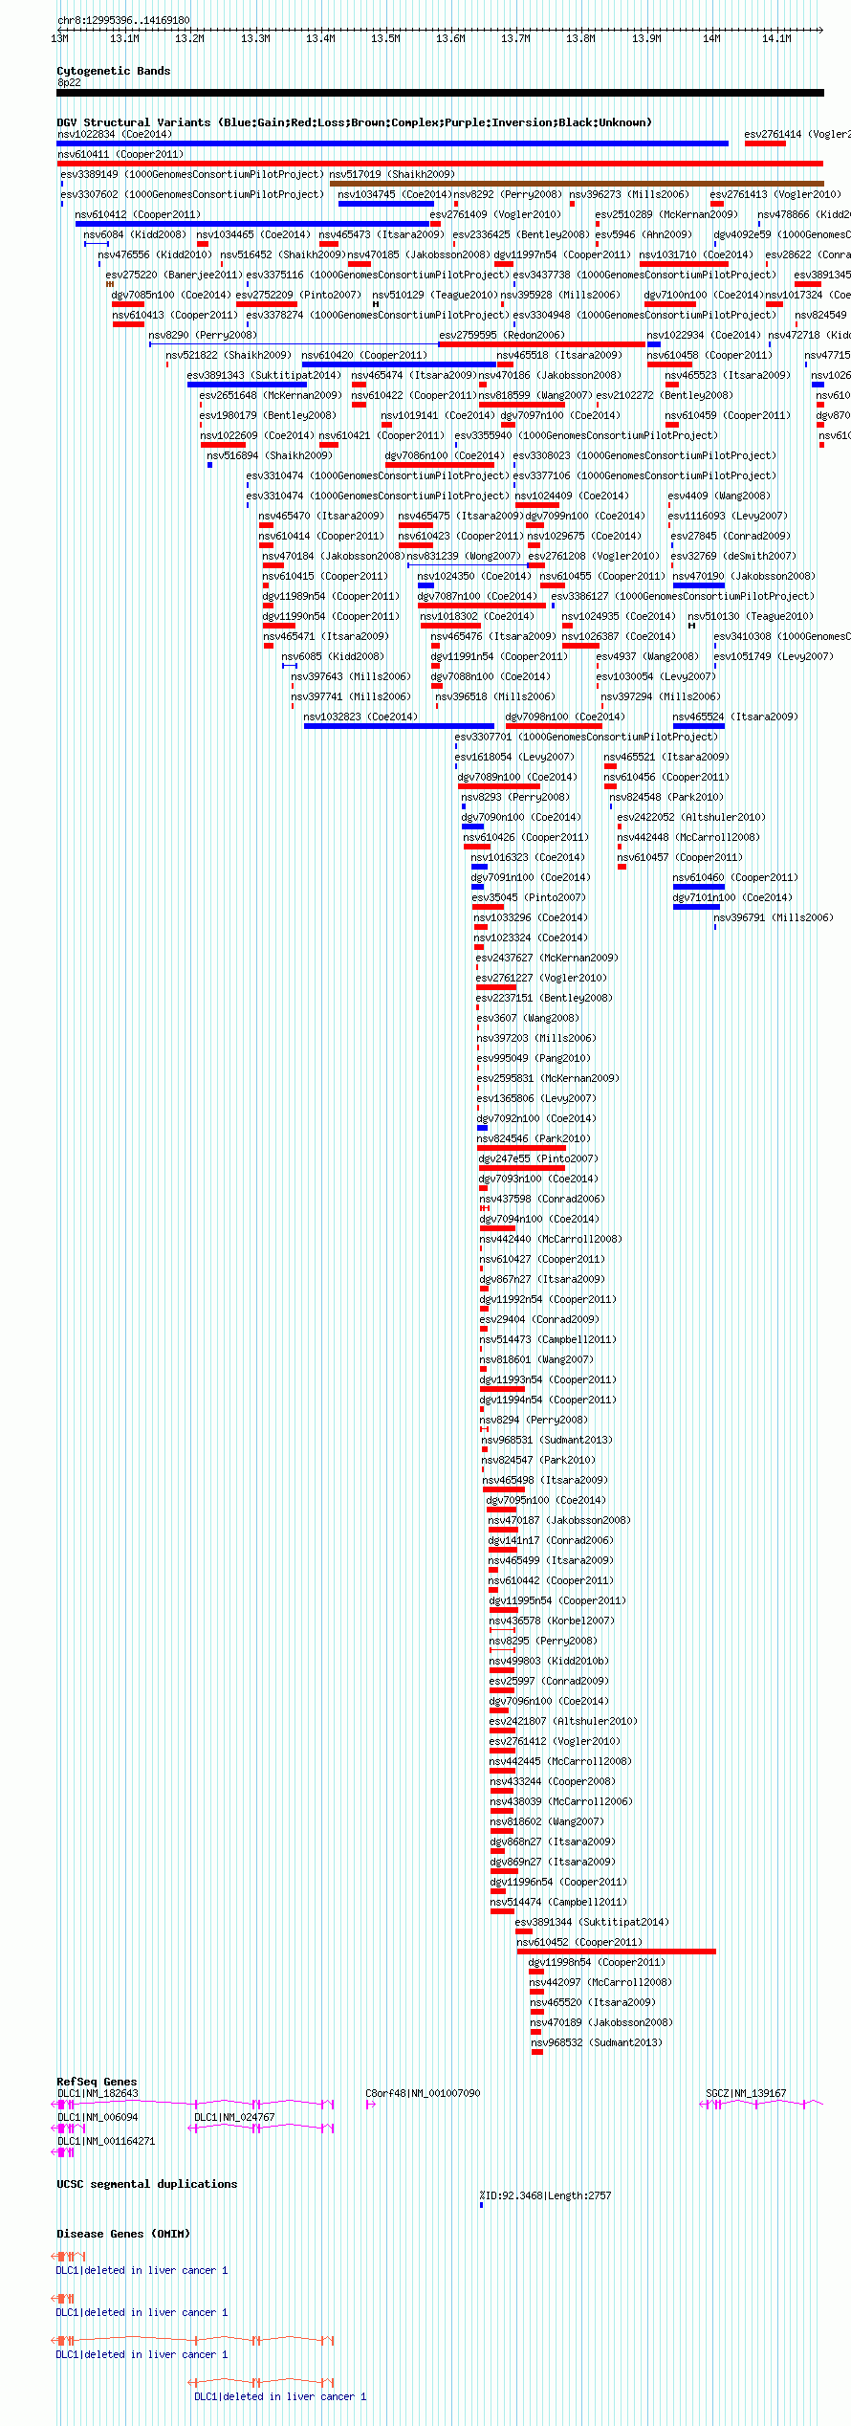Image resolution: width=851 pixels, height=2426 pixels.
Task: Click the 13.5M ruler tick label
Action: tap(385, 39)
